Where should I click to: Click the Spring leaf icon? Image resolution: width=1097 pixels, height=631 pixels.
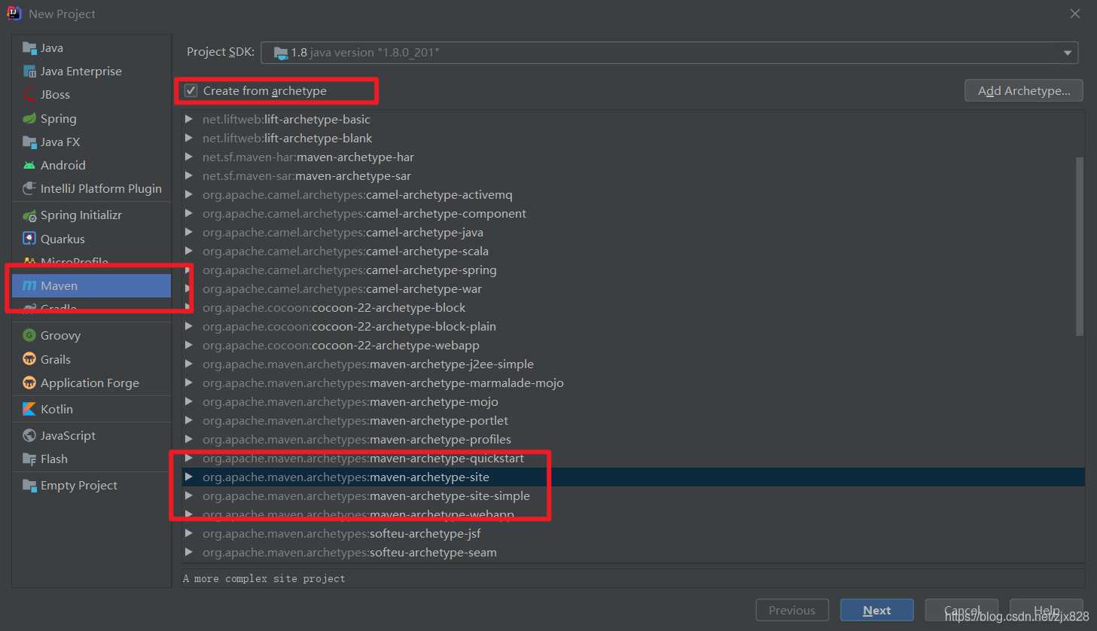(x=29, y=119)
